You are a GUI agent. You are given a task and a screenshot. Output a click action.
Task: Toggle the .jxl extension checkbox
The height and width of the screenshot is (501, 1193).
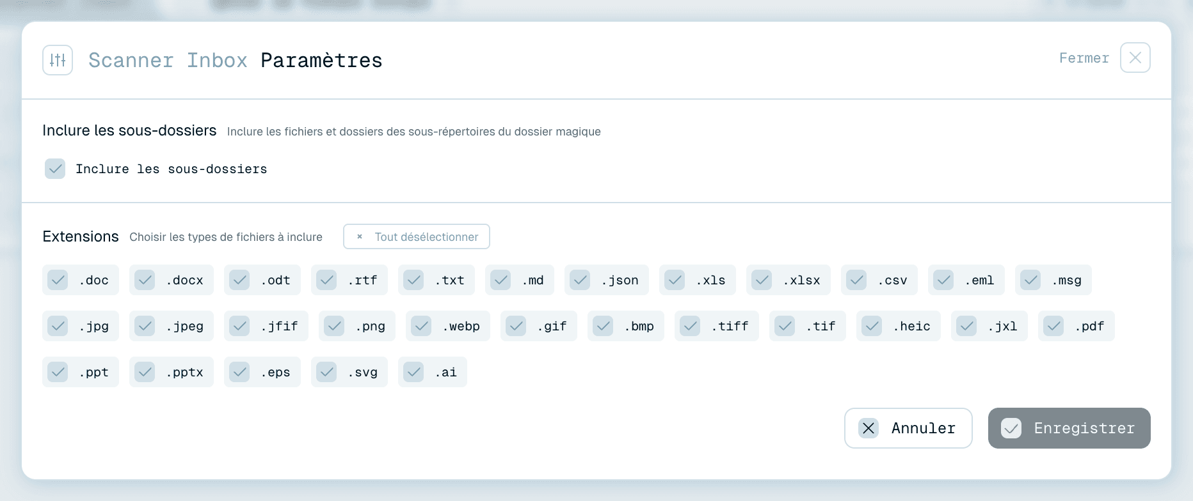click(x=966, y=326)
